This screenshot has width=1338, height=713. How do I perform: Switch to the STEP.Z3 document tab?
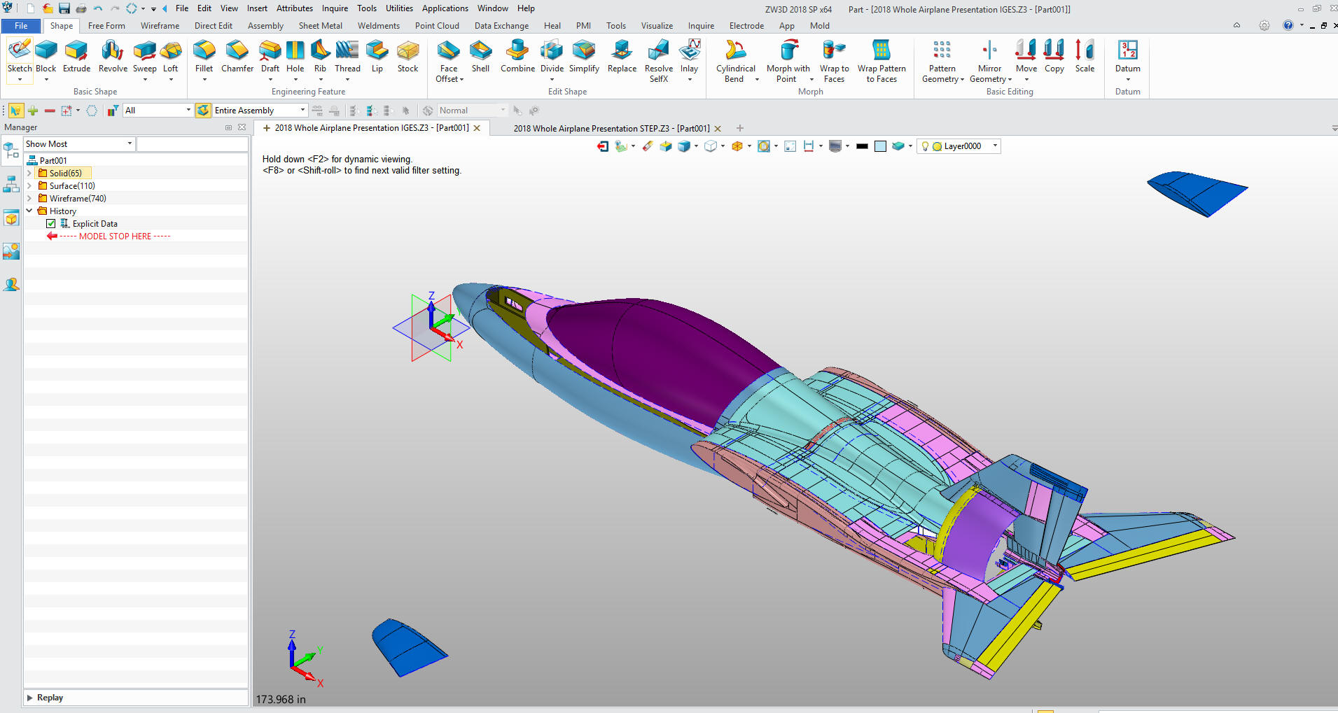[611, 129]
